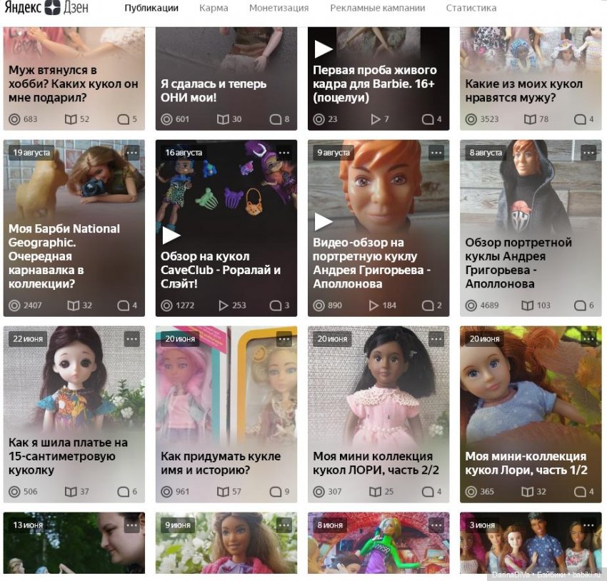The width and height of the screenshot is (607, 581).
Task: Click video plays icon showing 253
Action: tap(223, 305)
